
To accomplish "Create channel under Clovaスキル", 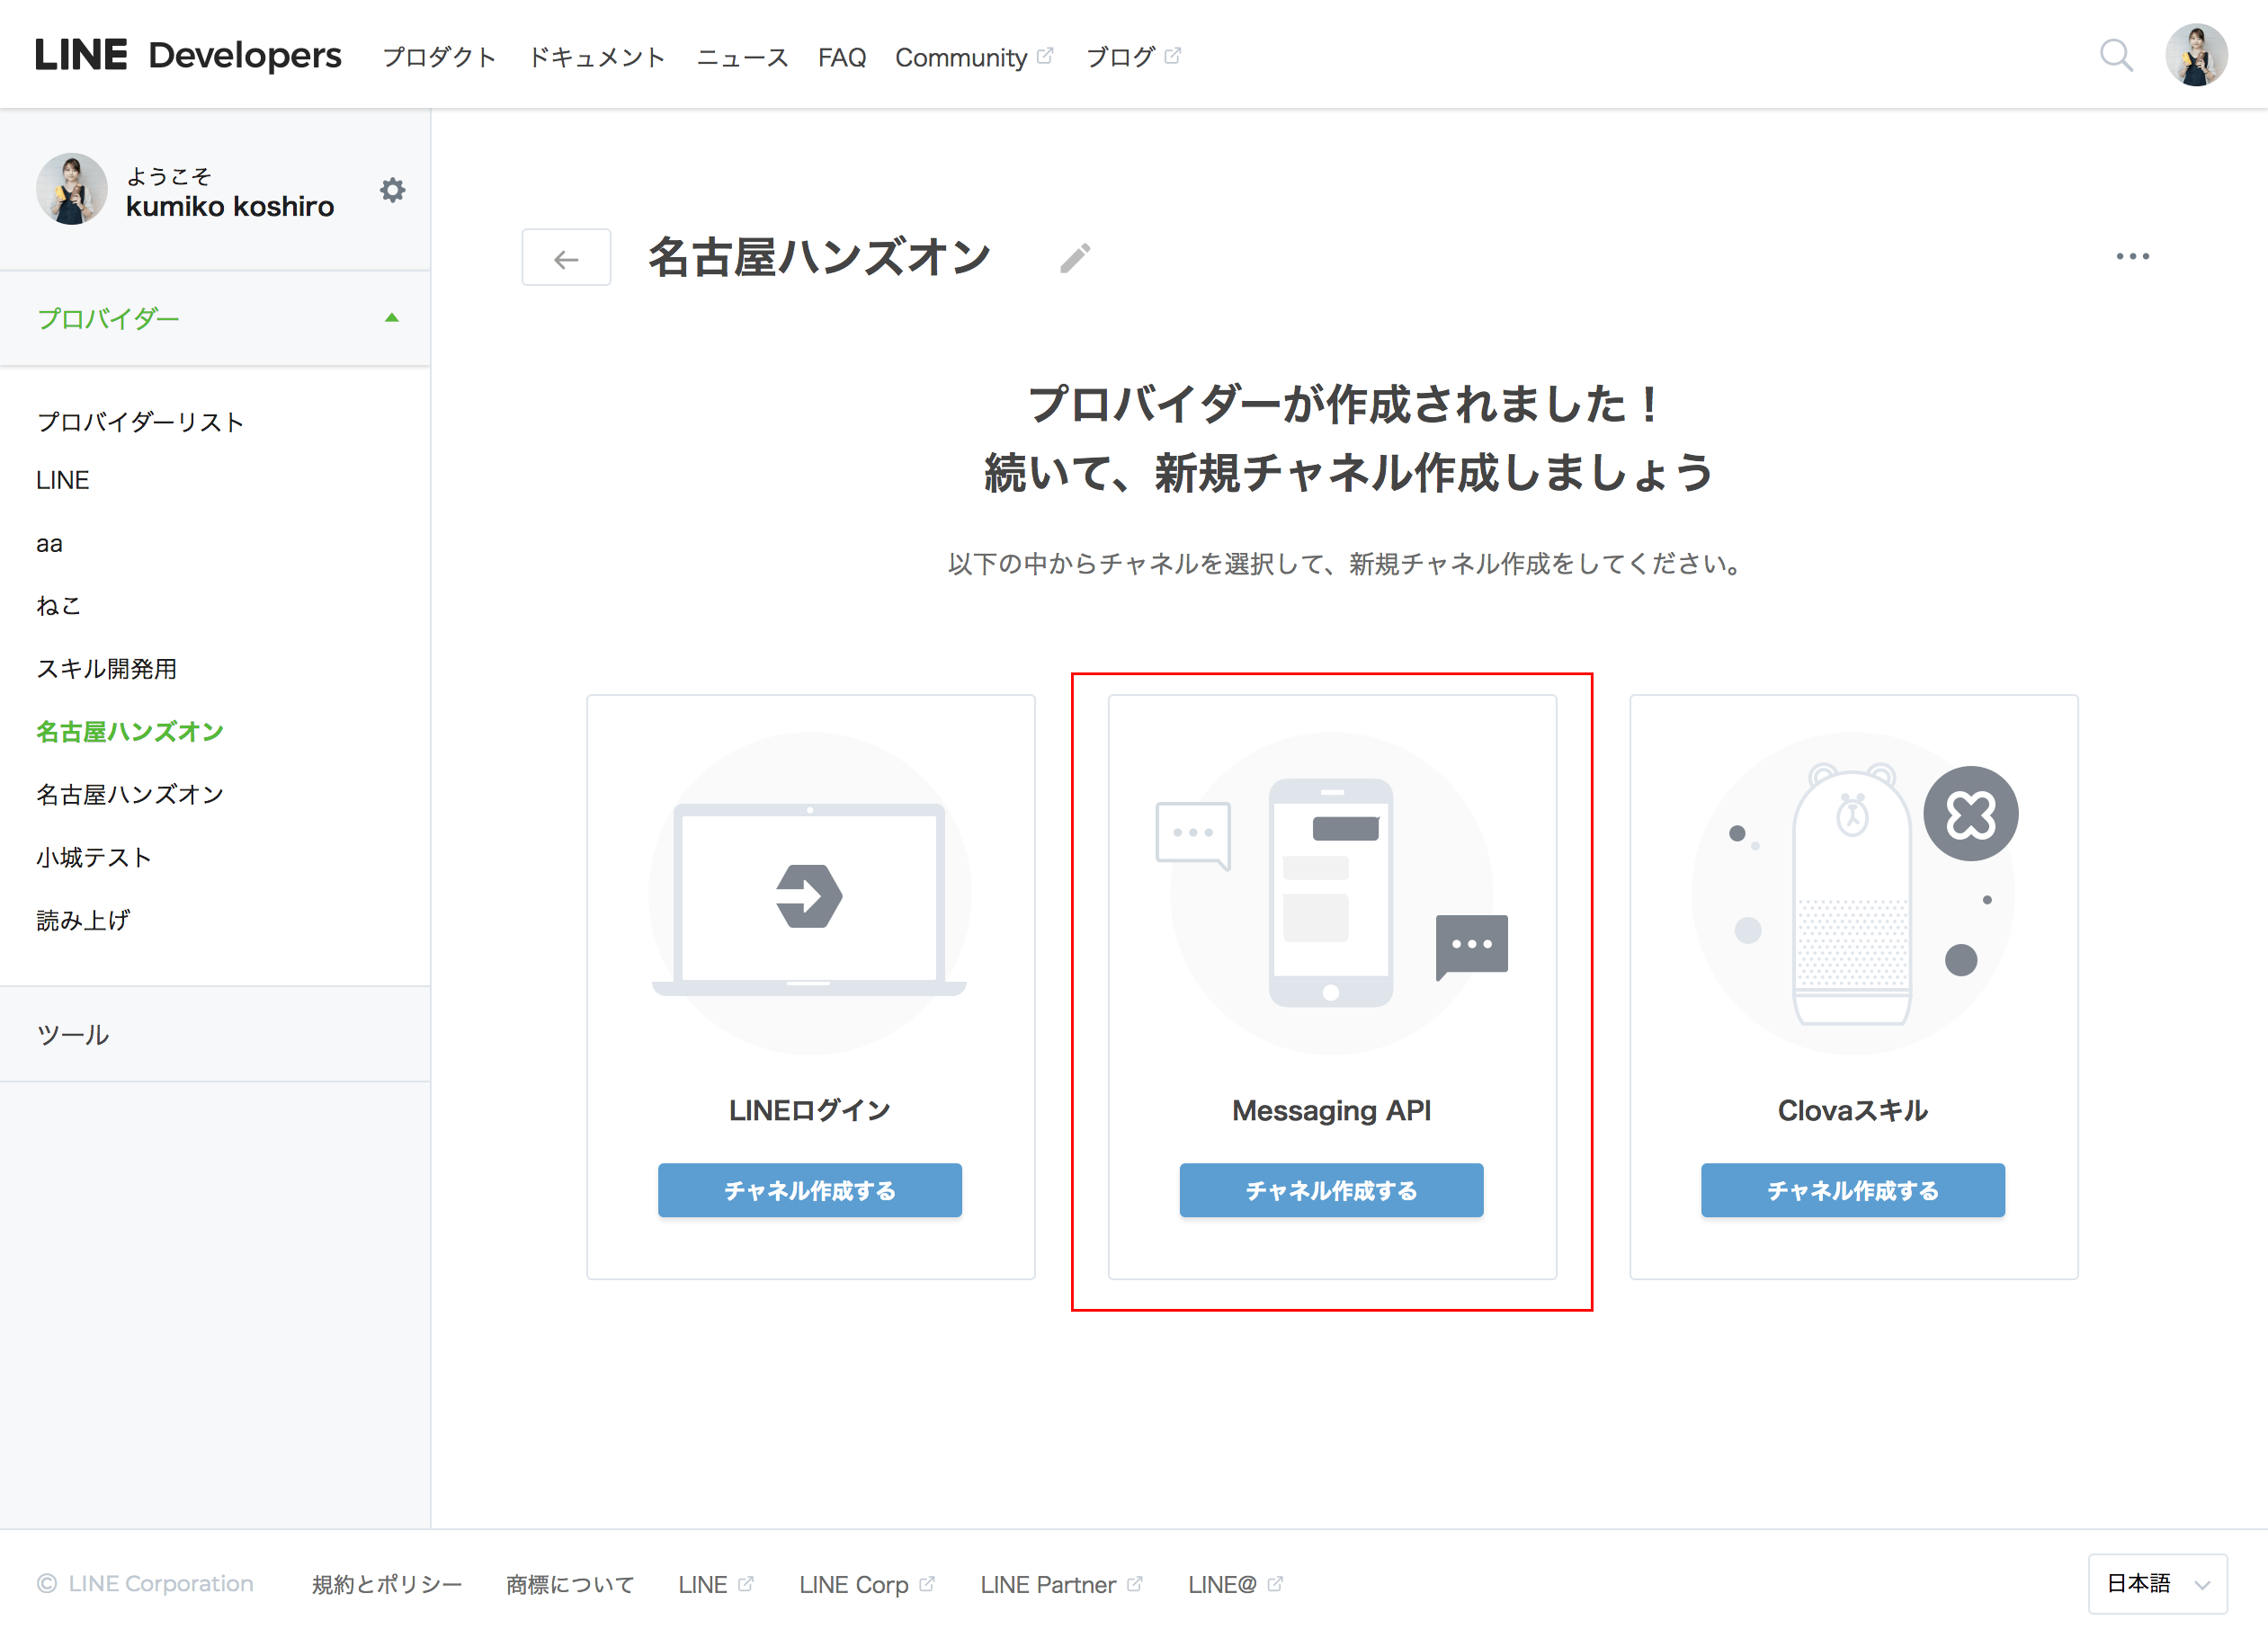I will coord(1852,1190).
